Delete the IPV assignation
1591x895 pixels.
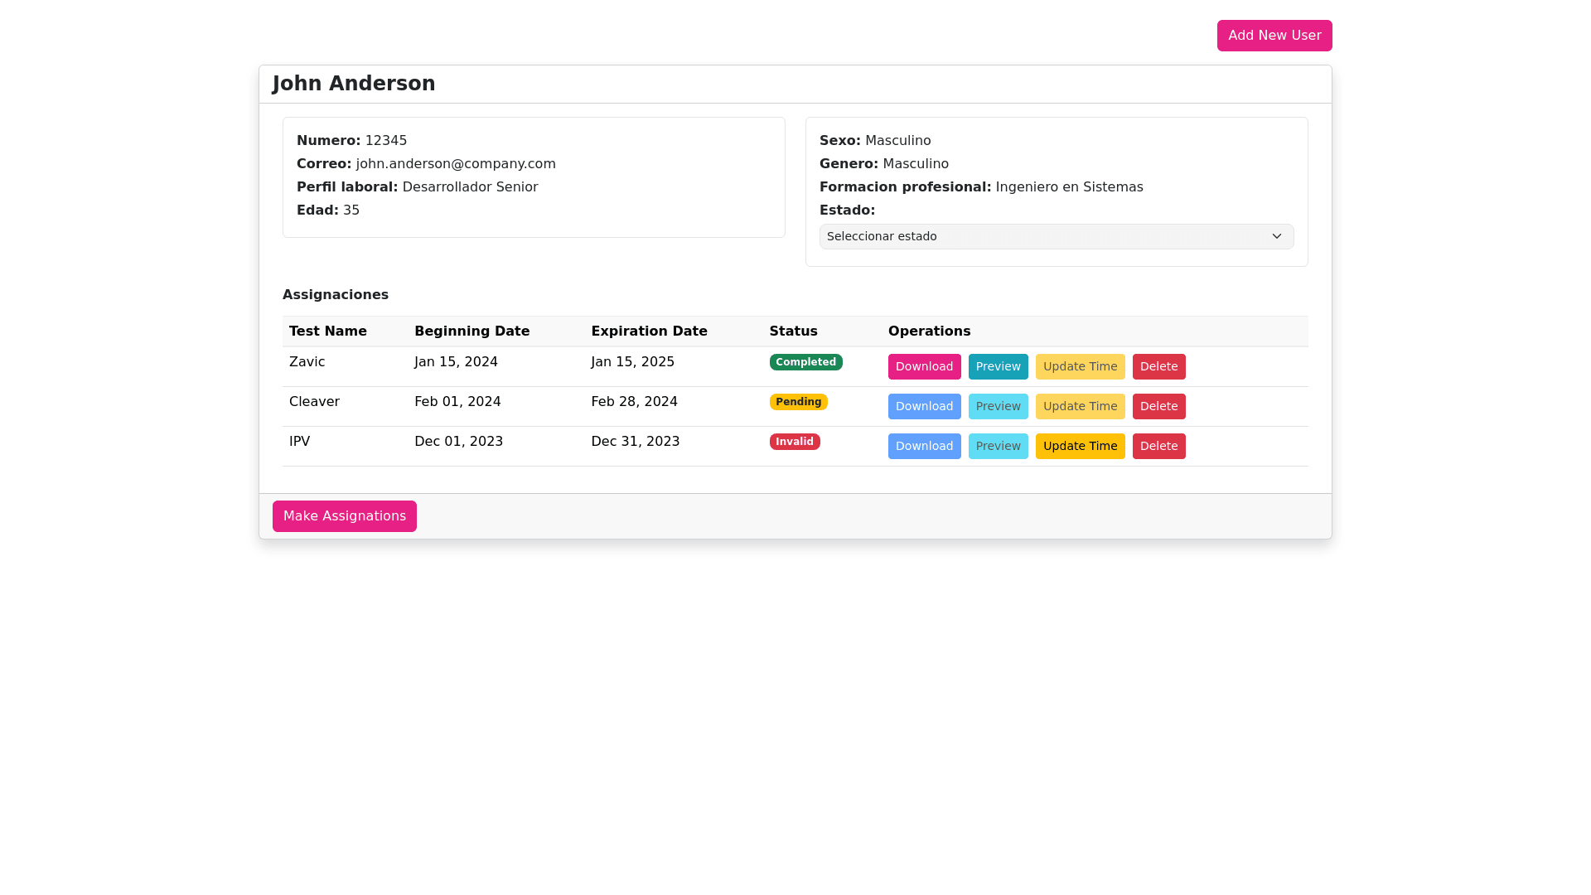[x=1158, y=447]
